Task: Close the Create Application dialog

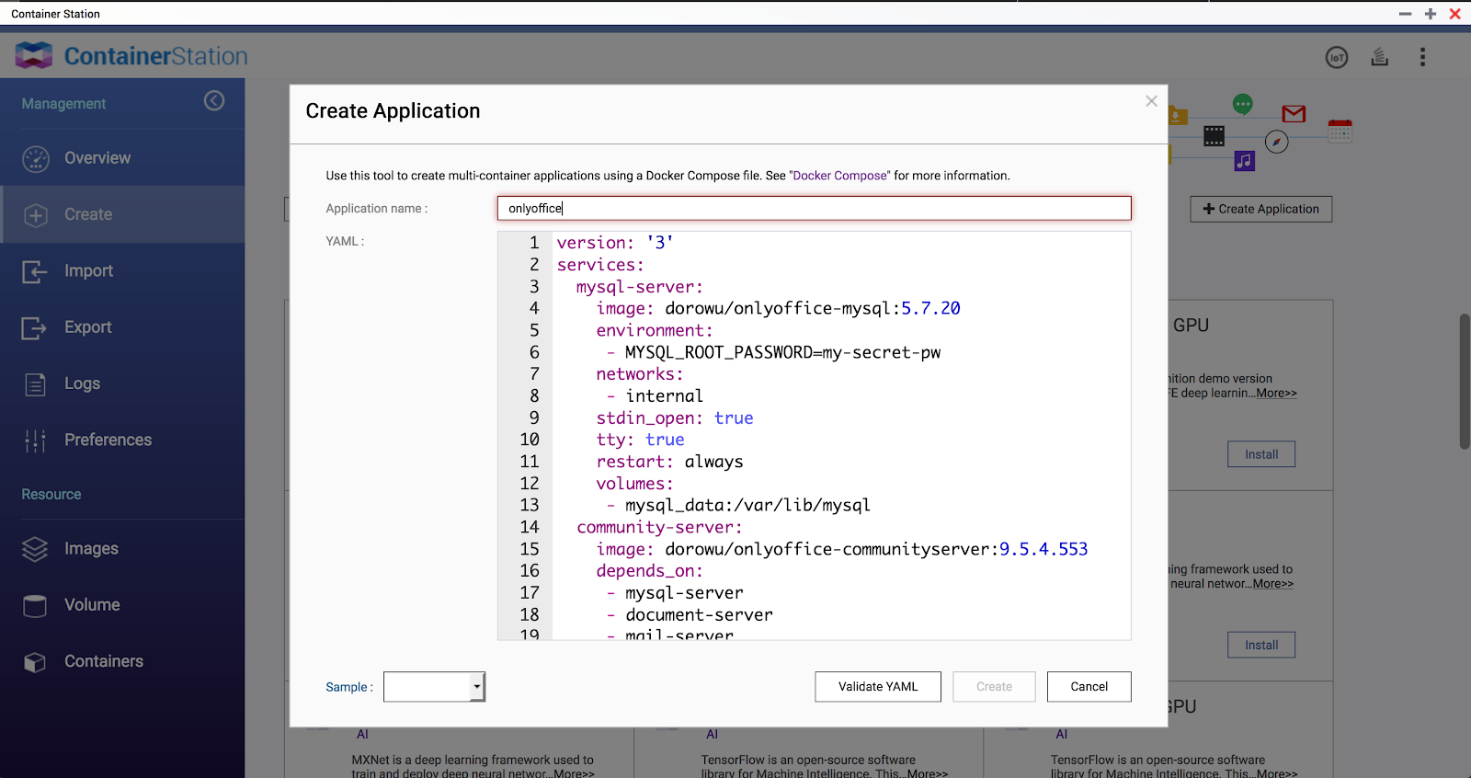Action: pyautogui.click(x=1151, y=101)
